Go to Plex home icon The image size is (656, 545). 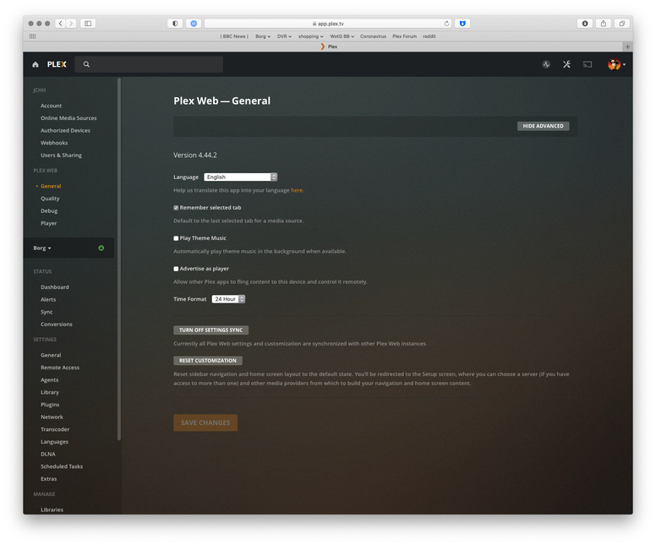tap(36, 64)
